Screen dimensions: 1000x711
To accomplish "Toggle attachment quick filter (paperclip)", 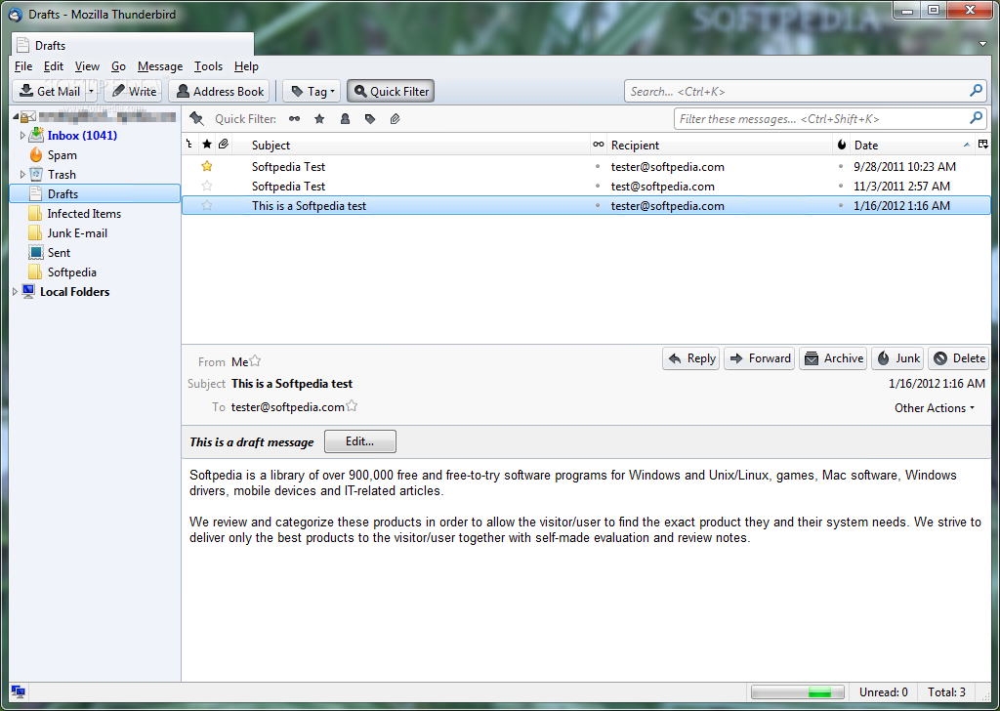I will pyautogui.click(x=396, y=118).
